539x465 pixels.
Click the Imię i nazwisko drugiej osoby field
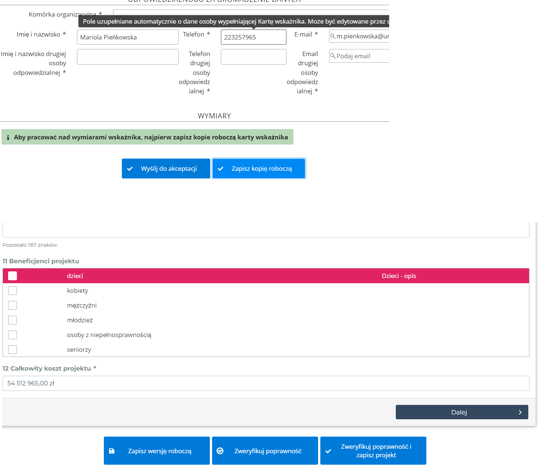(x=127, y=57)
